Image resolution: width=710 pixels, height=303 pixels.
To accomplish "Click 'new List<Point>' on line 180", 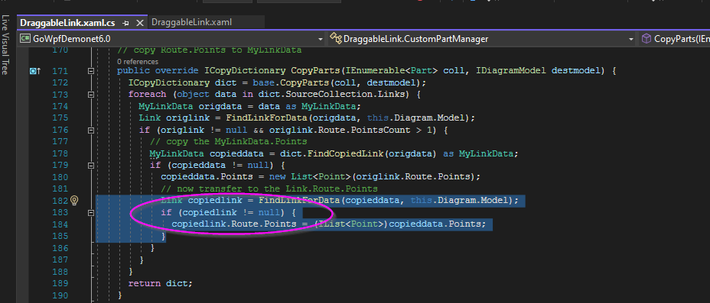I will point(310,177).
